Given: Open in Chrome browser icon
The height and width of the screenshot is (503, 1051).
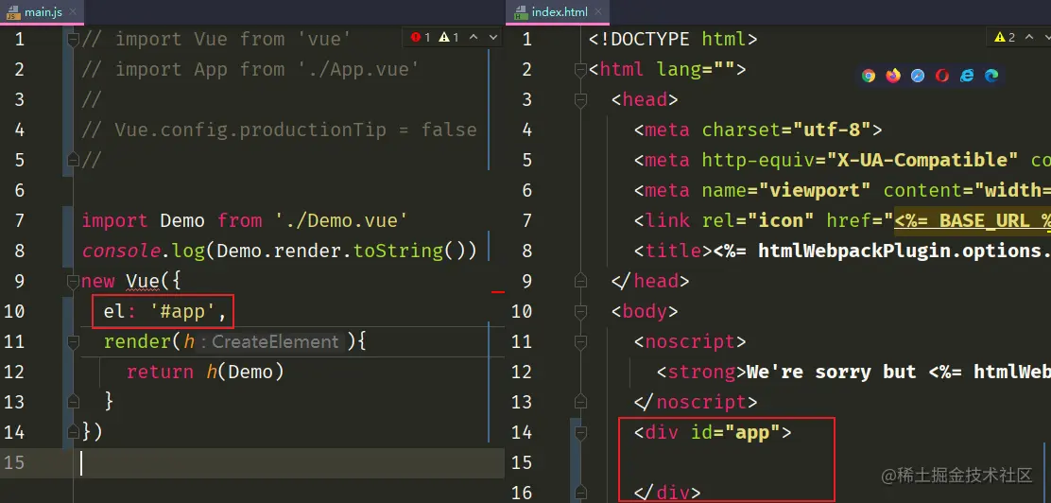Looking at the screenshot, I should coord(869,76).
